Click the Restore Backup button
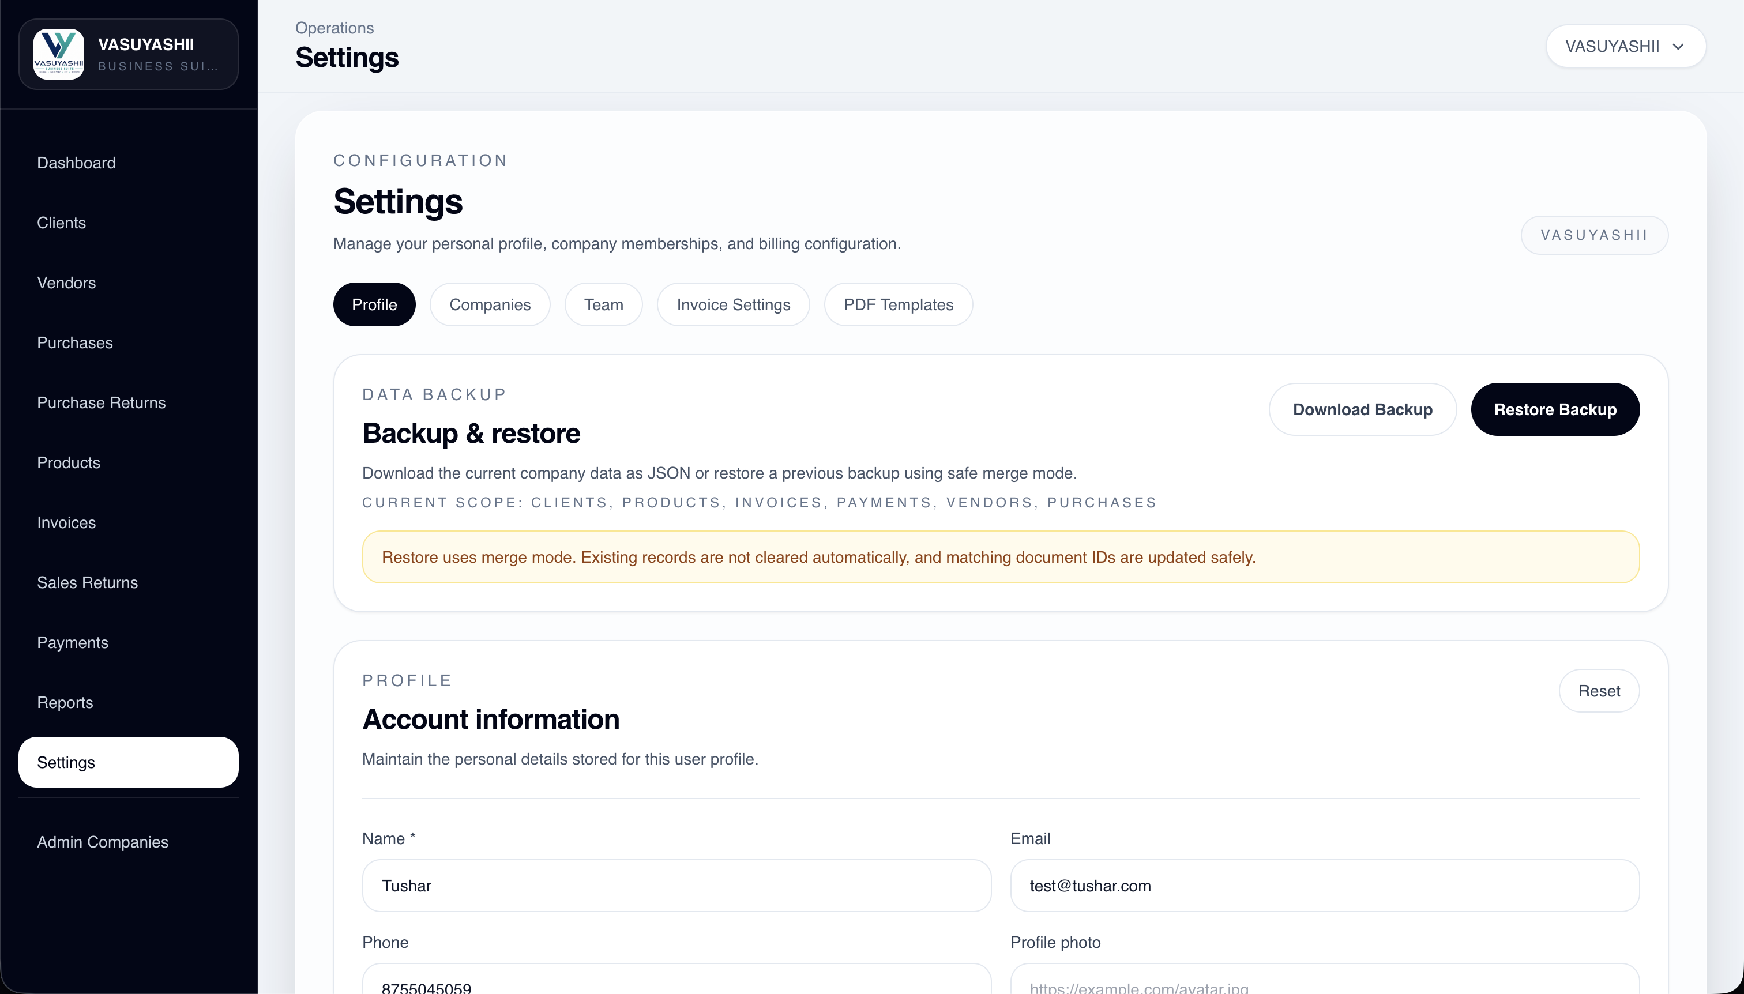 coord(1555,409)
